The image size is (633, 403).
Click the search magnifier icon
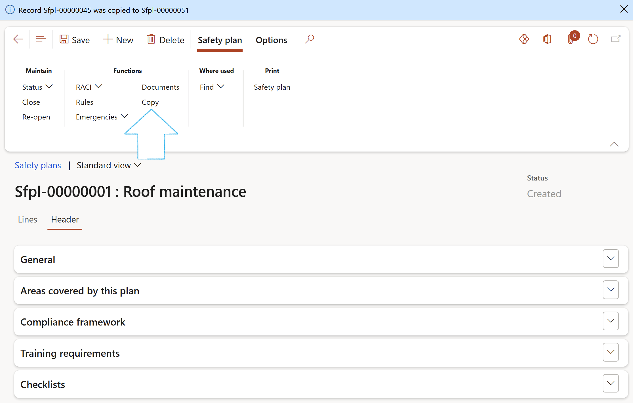pos(309,39)
